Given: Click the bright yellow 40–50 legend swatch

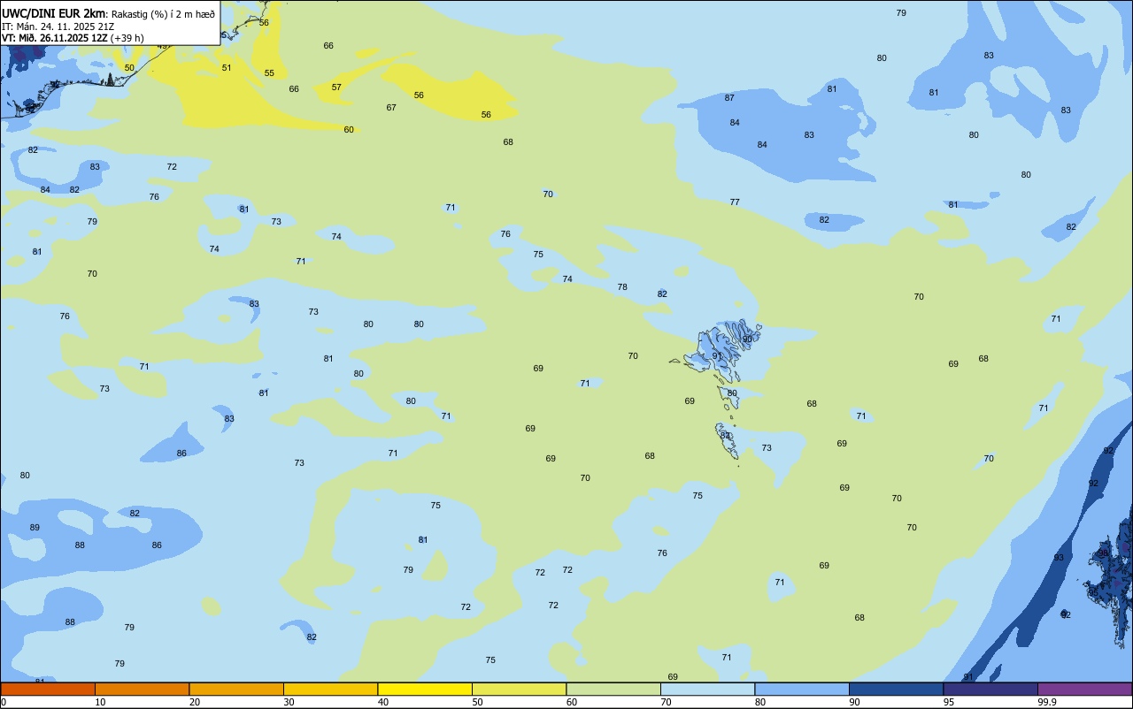Looking at the screenshot, I should pos(425,689).
